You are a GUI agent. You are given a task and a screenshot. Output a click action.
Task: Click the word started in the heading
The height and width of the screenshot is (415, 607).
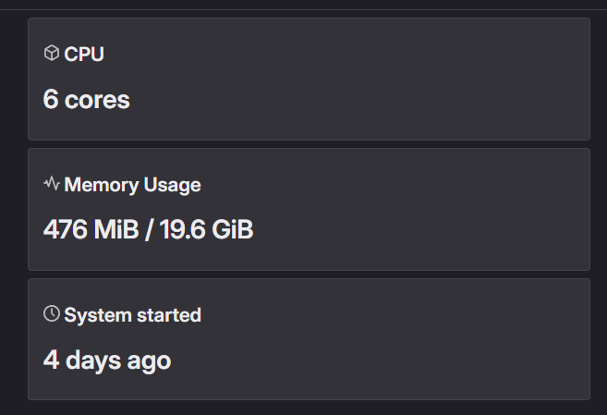point(168,315)
